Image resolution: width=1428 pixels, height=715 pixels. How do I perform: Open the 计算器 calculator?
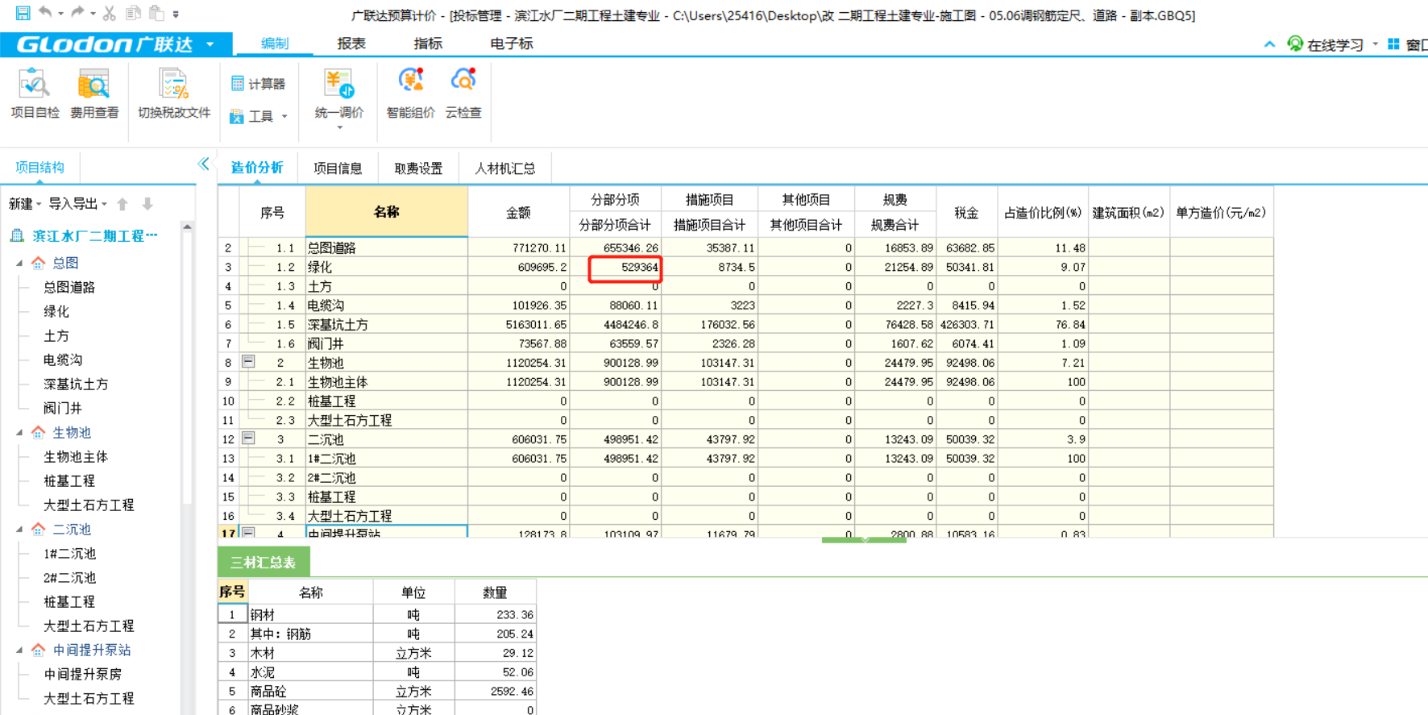point(258,84)
